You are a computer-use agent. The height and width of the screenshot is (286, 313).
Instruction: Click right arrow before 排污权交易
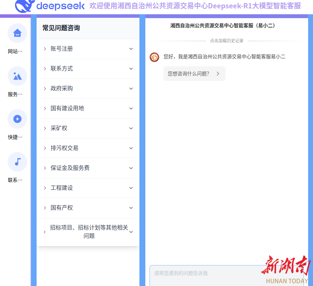click(x=45, y=148)
